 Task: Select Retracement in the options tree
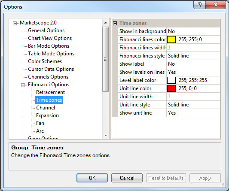coord(50,92)
